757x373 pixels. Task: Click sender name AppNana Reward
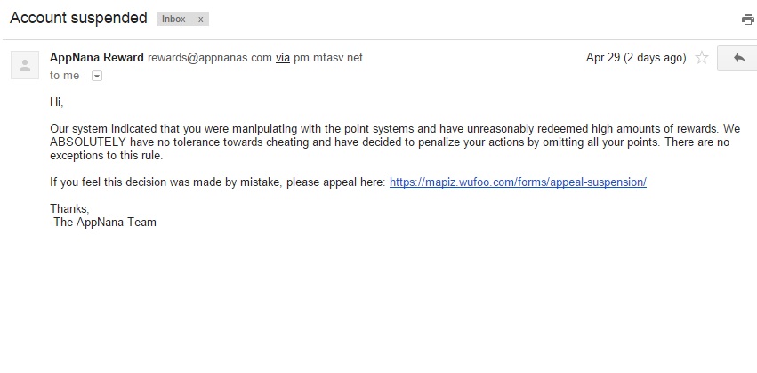[97, 58]
